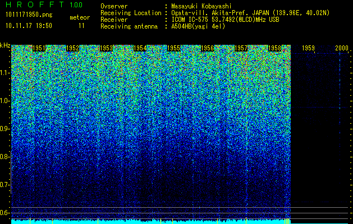Viewport: 353px width, 224px height.
Task: Select the ICOM IC-575 receiver details
Action: (x=225, y=20)
